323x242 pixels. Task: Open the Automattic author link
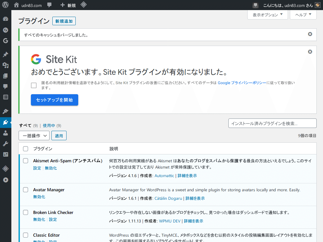click(x=164, y=176)
